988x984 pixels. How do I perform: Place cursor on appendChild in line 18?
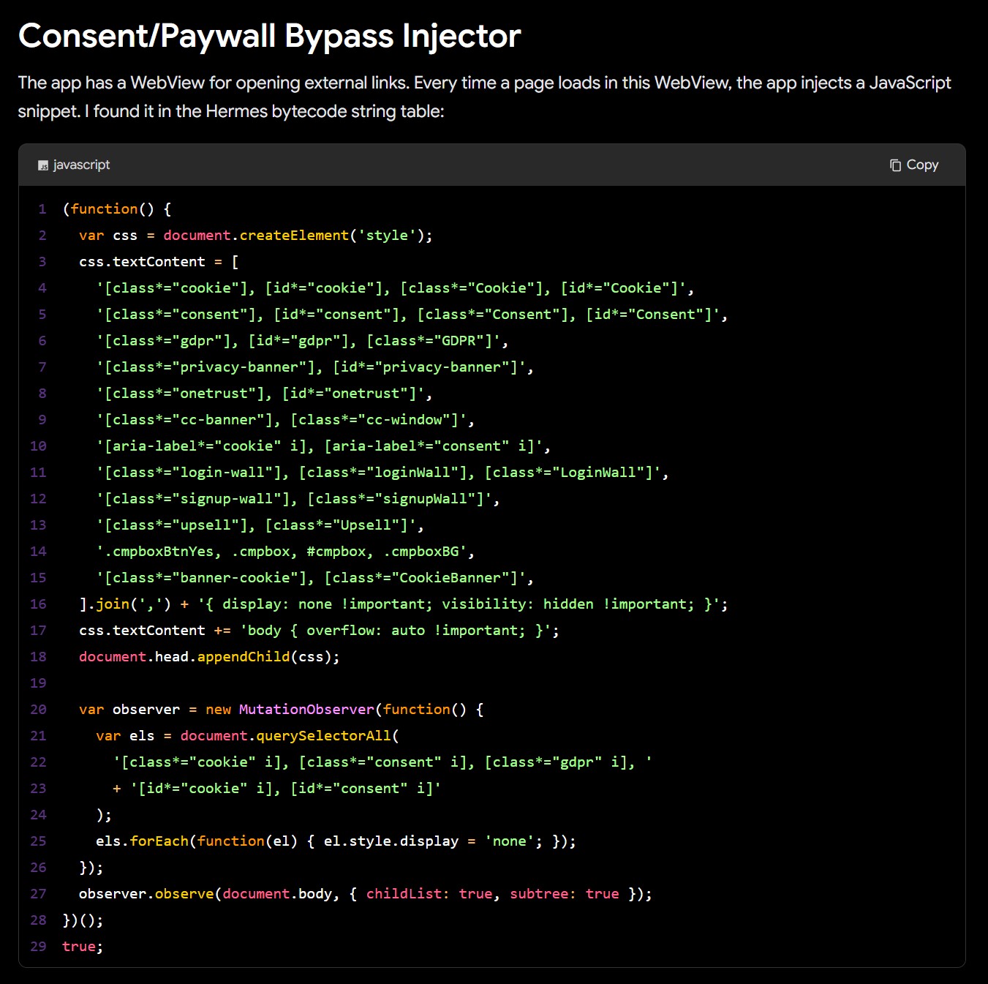pyautogui.click(x=244, y=657)
